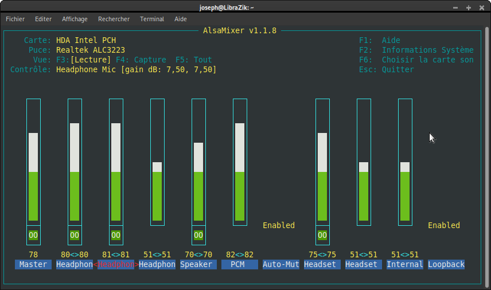Open the Aide menu

pyautogui.click(x=180, y=19)
